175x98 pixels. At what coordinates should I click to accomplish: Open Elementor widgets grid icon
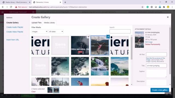(x=33, y=12)
